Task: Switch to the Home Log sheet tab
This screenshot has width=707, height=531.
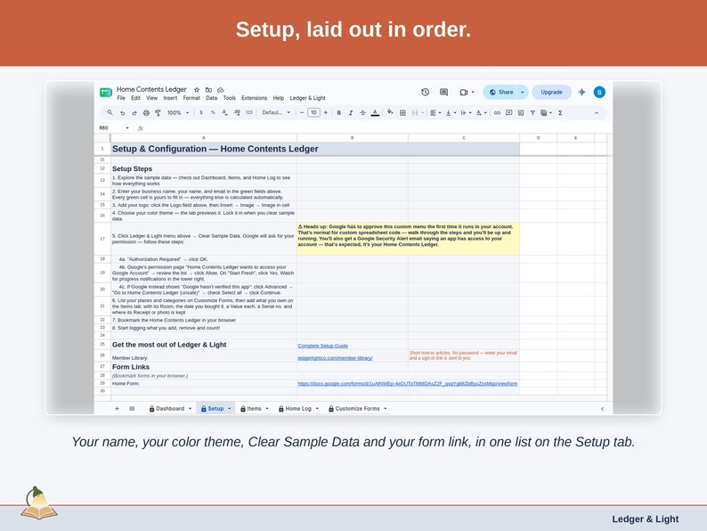Action: 298,409
